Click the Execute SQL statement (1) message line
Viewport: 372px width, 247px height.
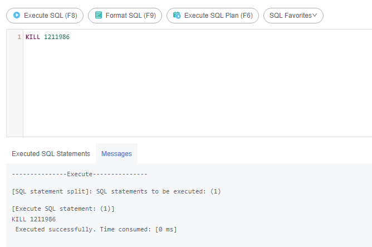(x=63, y=209)
